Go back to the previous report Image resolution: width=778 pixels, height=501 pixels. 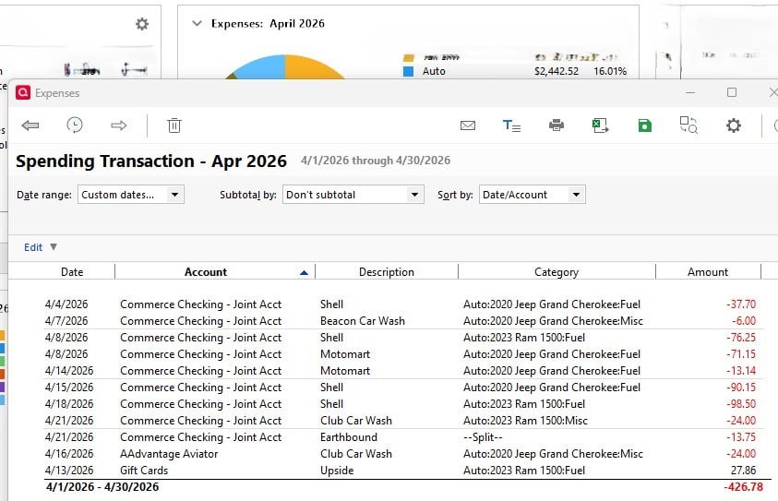pos(30,125)
